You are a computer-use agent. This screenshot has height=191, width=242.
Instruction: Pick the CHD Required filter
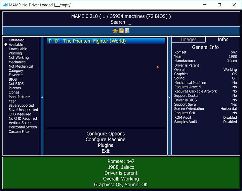20,114
